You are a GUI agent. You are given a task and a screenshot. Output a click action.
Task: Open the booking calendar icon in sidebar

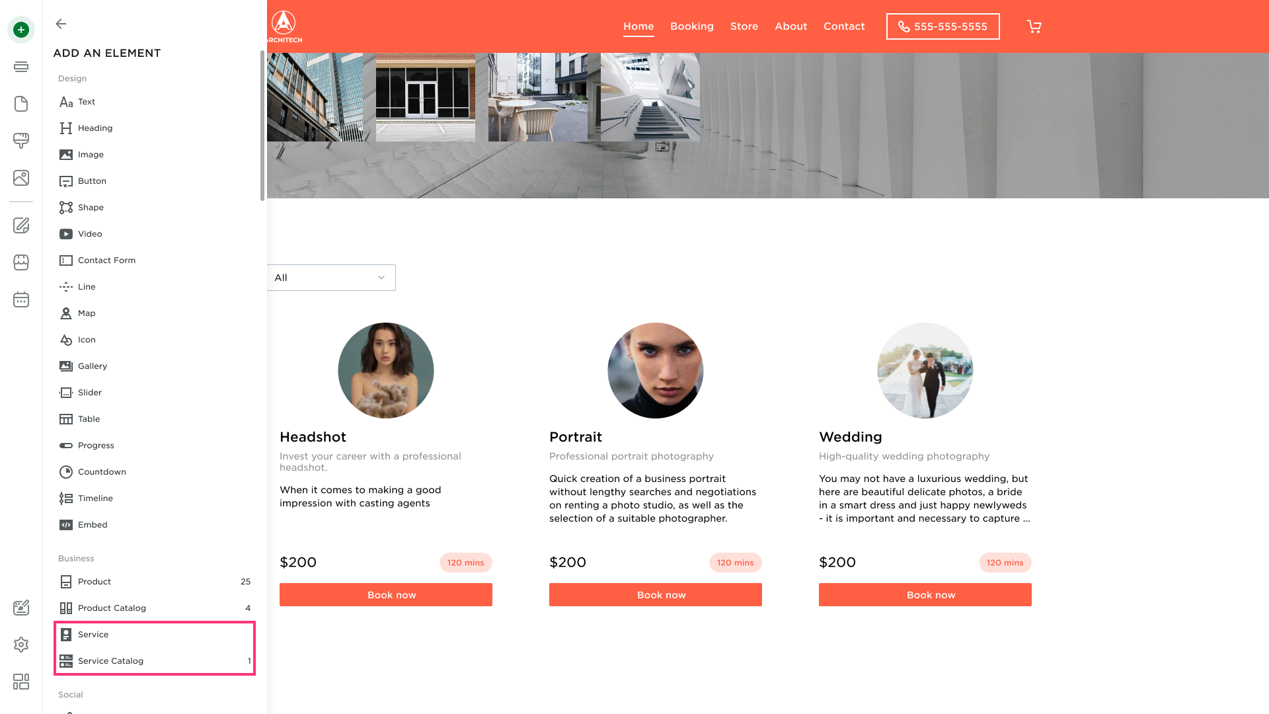(x=21, y=299)
